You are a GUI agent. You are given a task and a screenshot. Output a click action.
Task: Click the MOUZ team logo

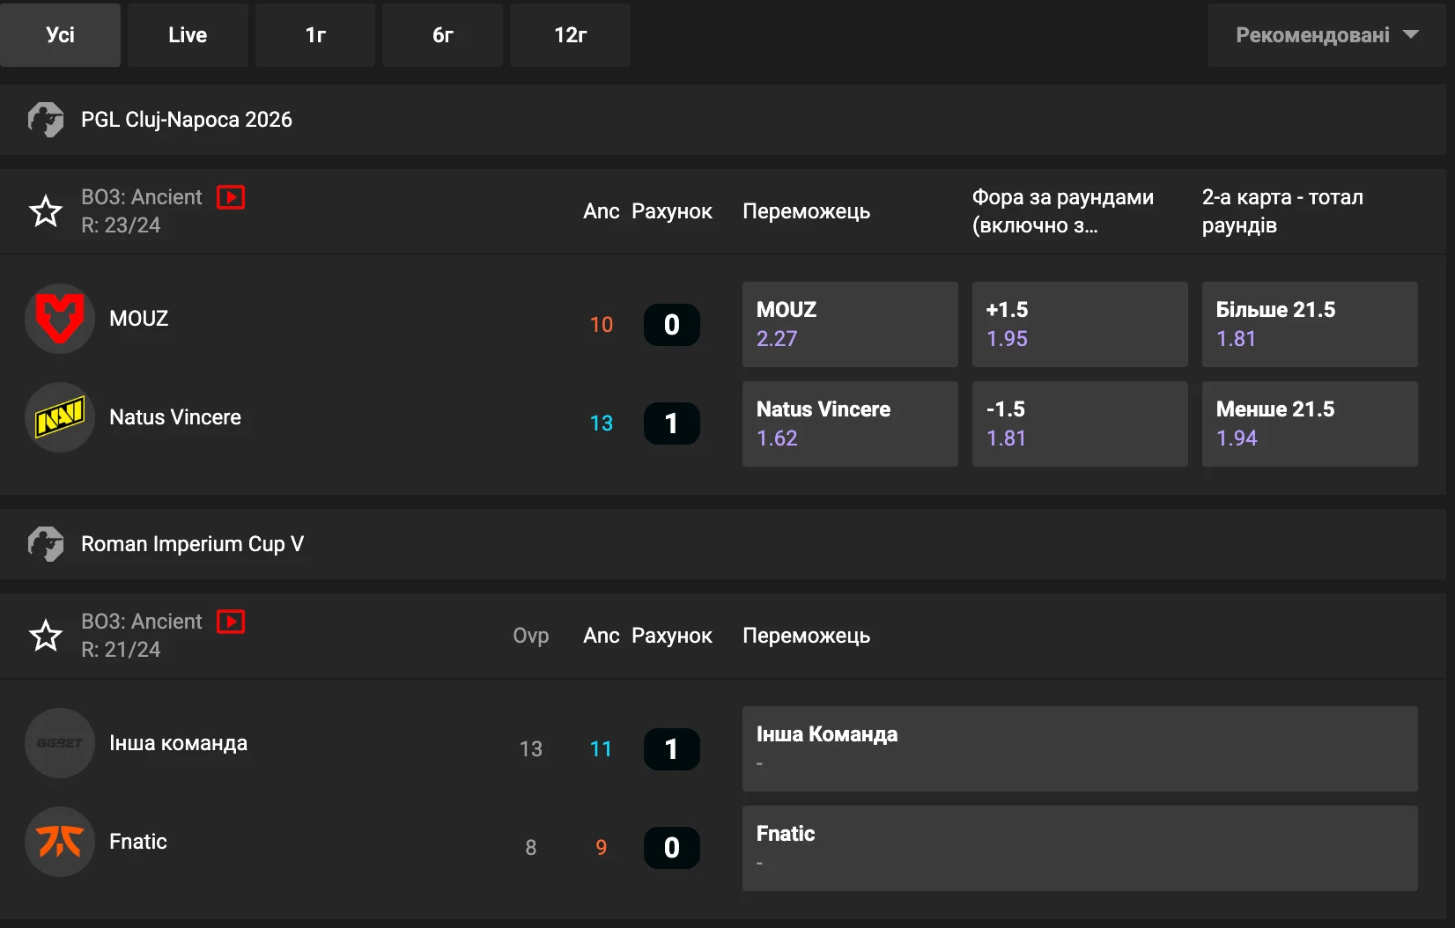click(x=60, y=319)
